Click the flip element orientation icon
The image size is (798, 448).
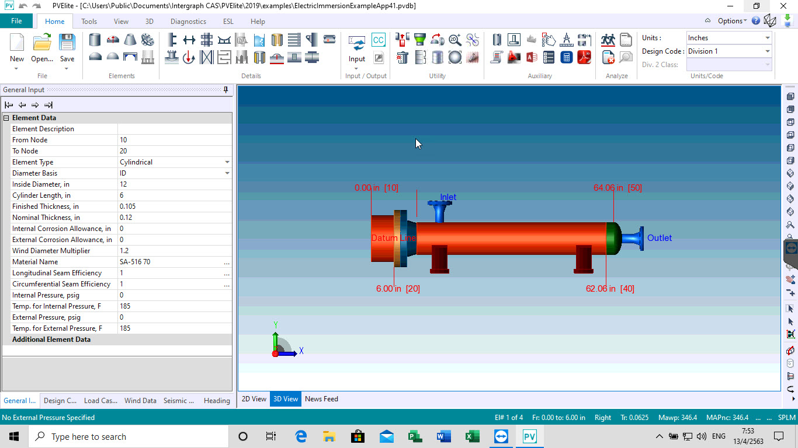[438, 40]
